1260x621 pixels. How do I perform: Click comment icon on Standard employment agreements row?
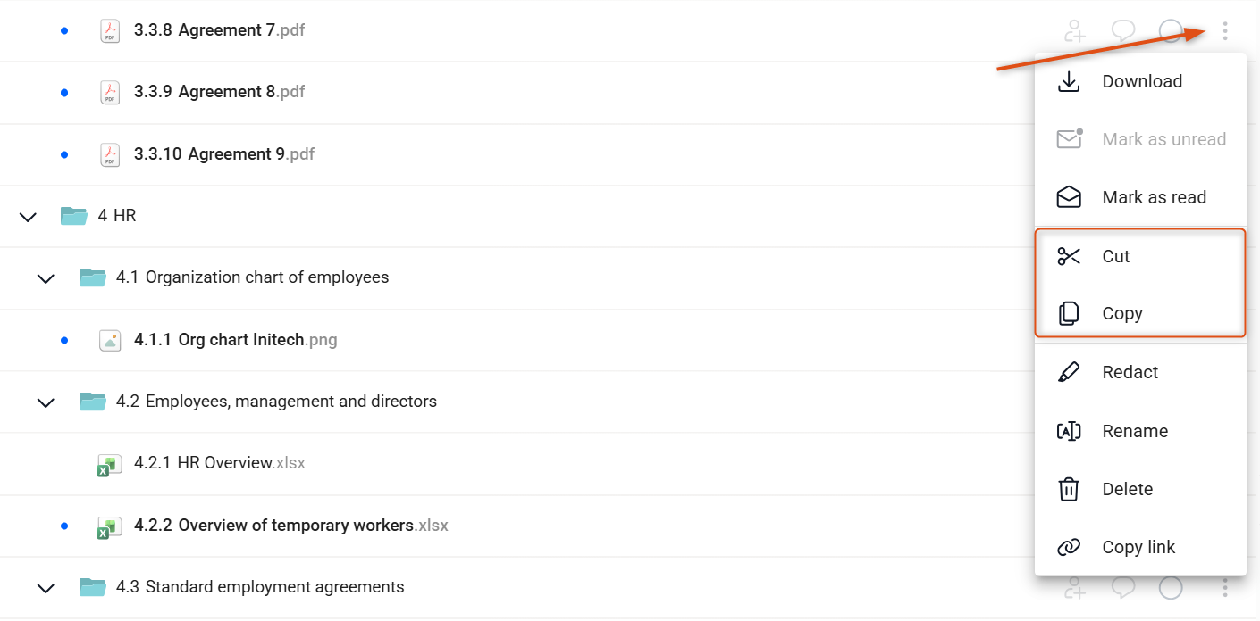1123,587
